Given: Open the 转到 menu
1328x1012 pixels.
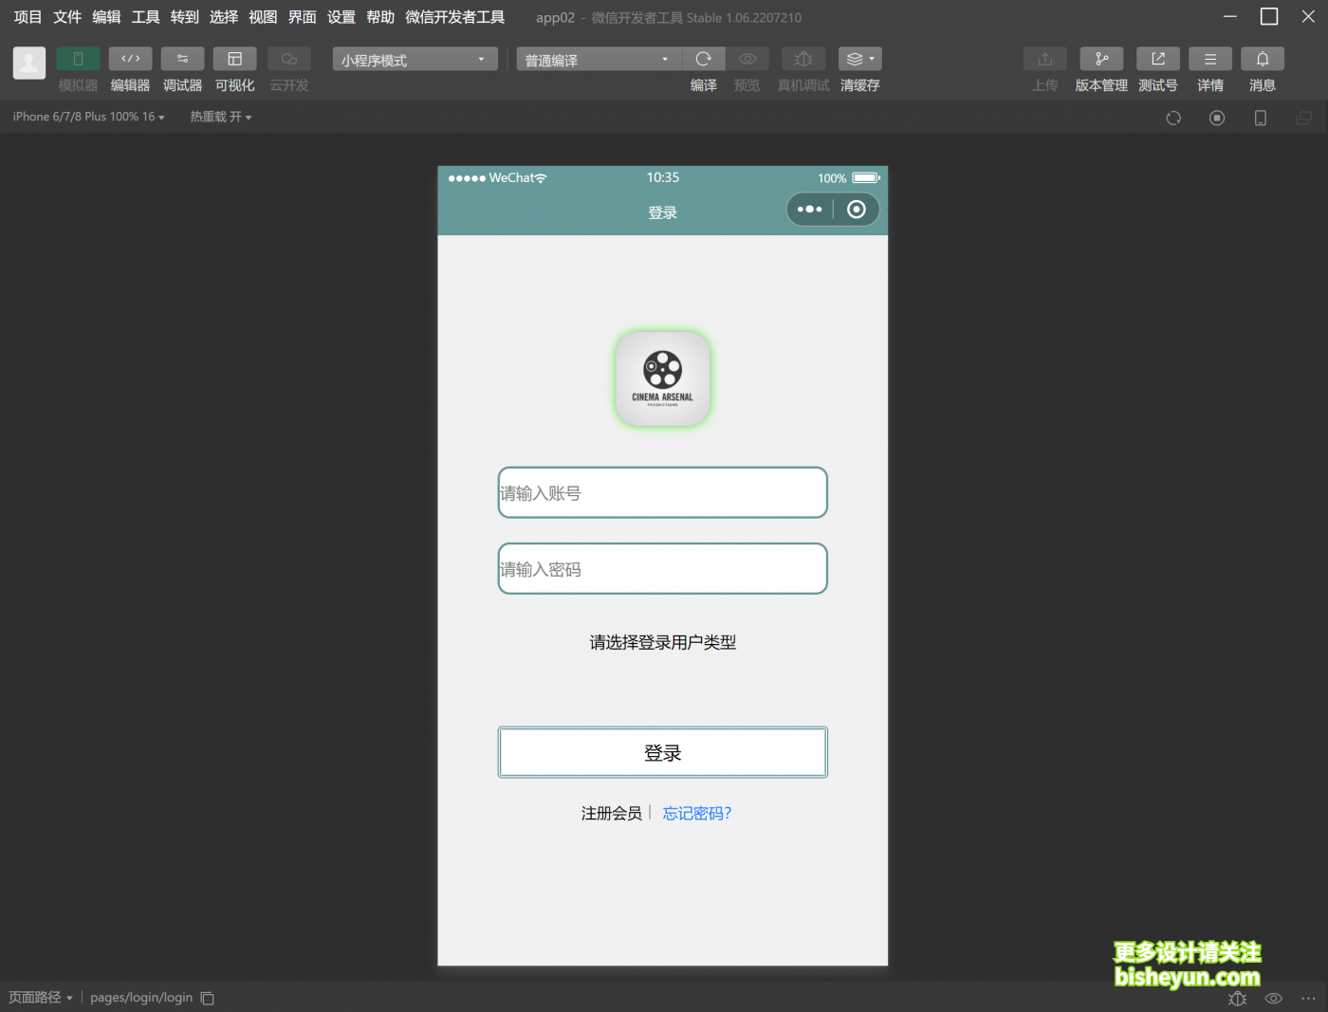Looking at the screenshot, I should (x=185, y=17).
